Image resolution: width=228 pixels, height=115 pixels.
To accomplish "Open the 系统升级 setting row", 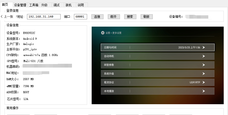I will 158,74.
